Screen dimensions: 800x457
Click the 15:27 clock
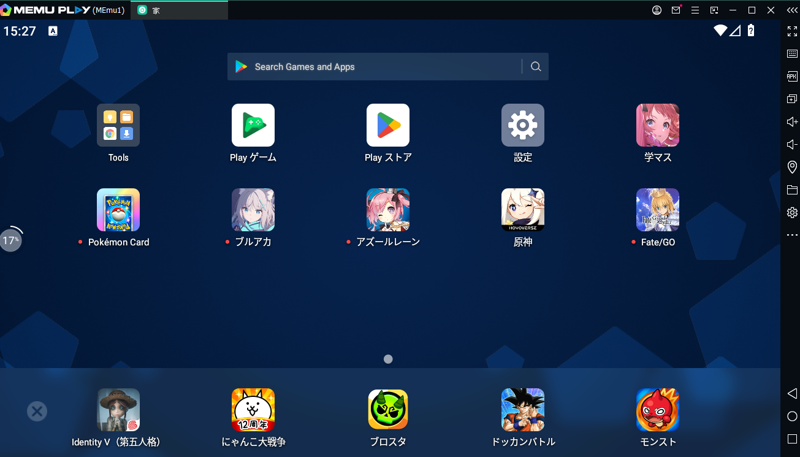(20, 31)
